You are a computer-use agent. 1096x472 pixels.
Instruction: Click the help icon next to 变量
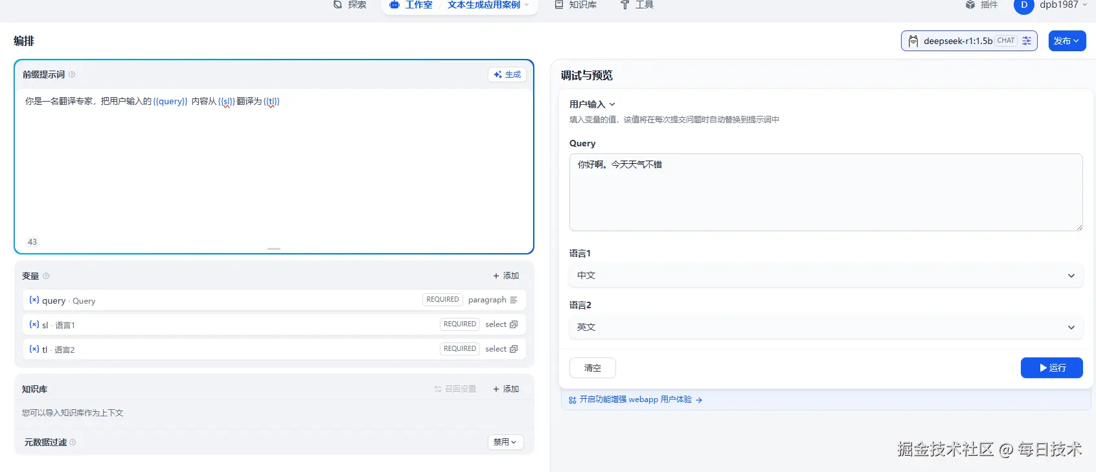point(46,276)
